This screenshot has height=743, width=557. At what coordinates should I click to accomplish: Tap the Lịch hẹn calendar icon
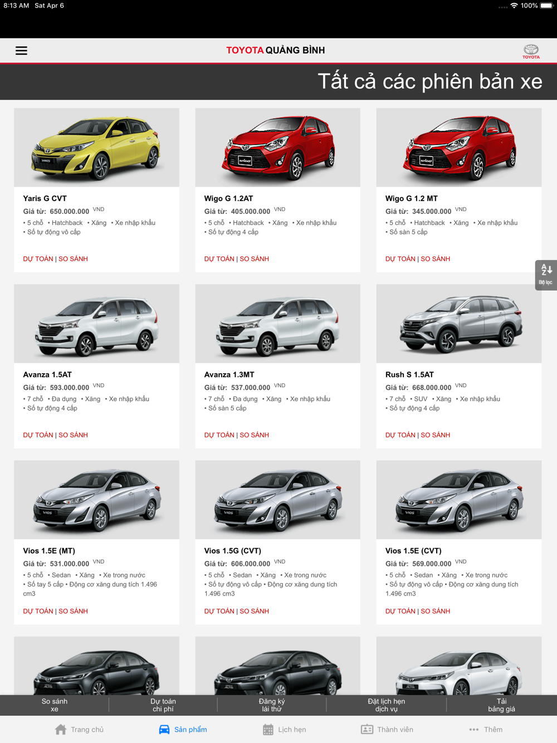268,730
